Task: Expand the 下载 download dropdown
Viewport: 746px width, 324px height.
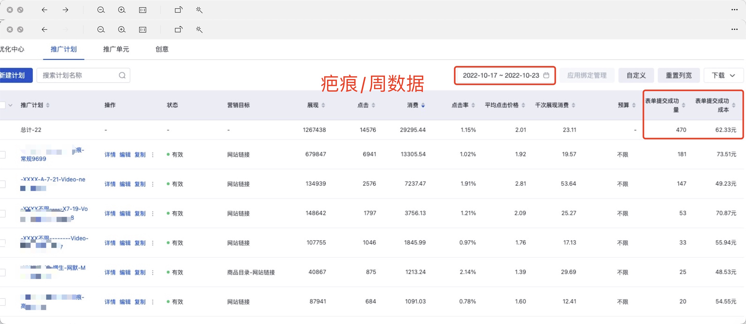Action: click(723, 76)
